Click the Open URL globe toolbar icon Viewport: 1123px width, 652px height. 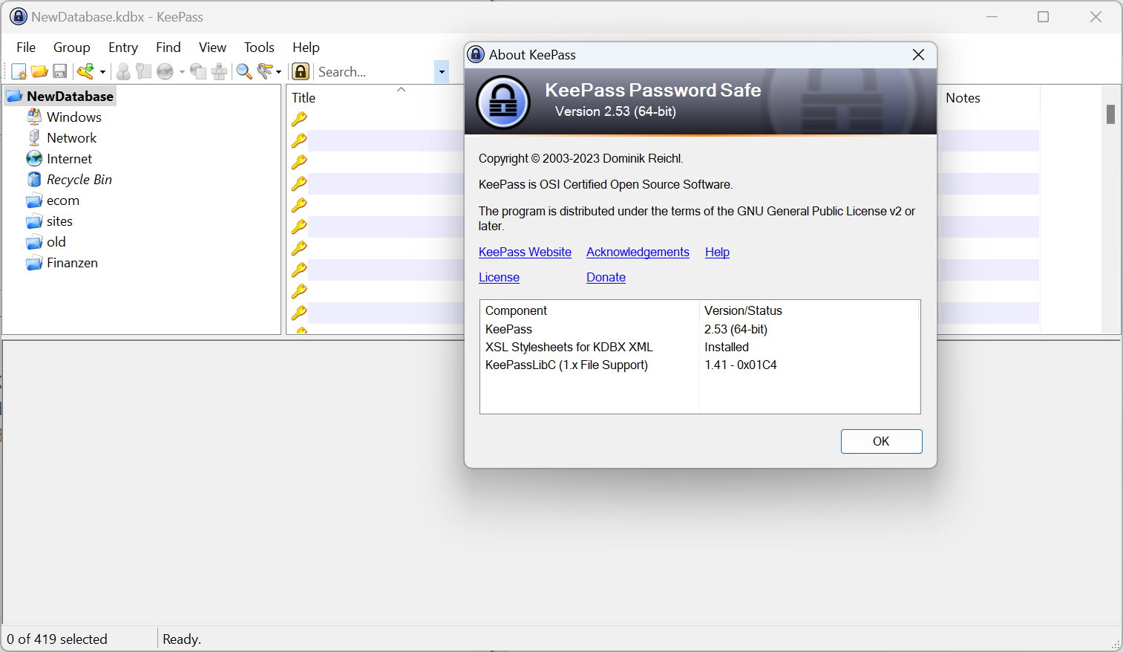click(x=165, y=71)
